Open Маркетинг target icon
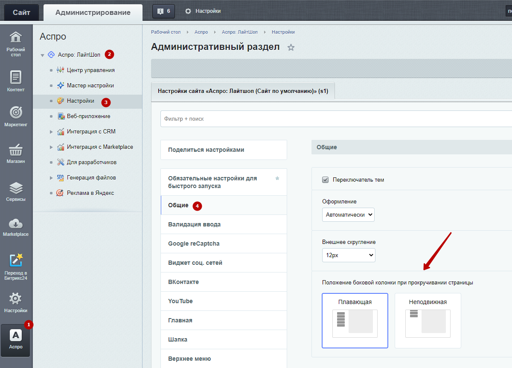The height and width of the screenshot is (368, 512). click(16, 113)
